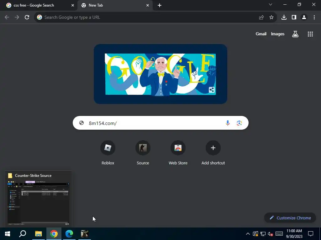Image resolution: width=321 pixels, height=240 pixels.
Task: Open muted volume tray icon
Action: [271, 234]
